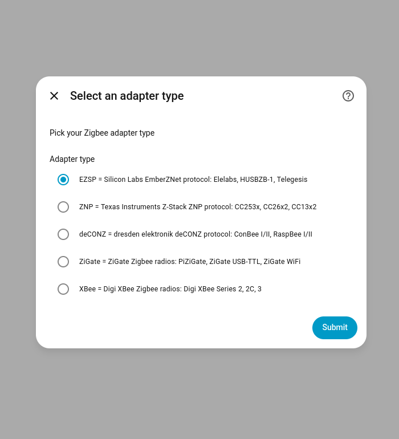
Task: Close the adapter type dialog
Action: (54, 96)
